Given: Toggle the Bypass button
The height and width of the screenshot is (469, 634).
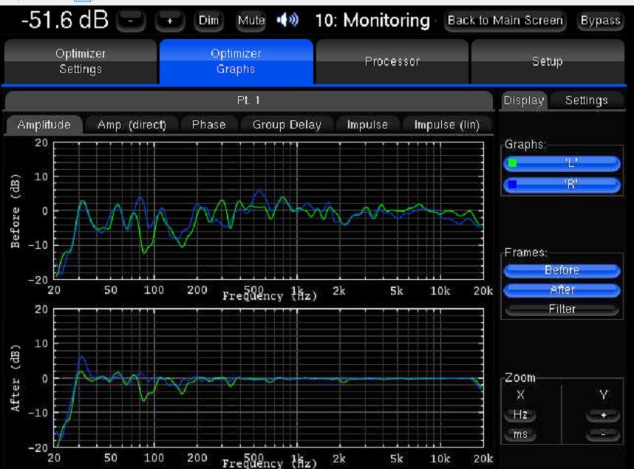Looking at the screenshot, I should [599, 21].
